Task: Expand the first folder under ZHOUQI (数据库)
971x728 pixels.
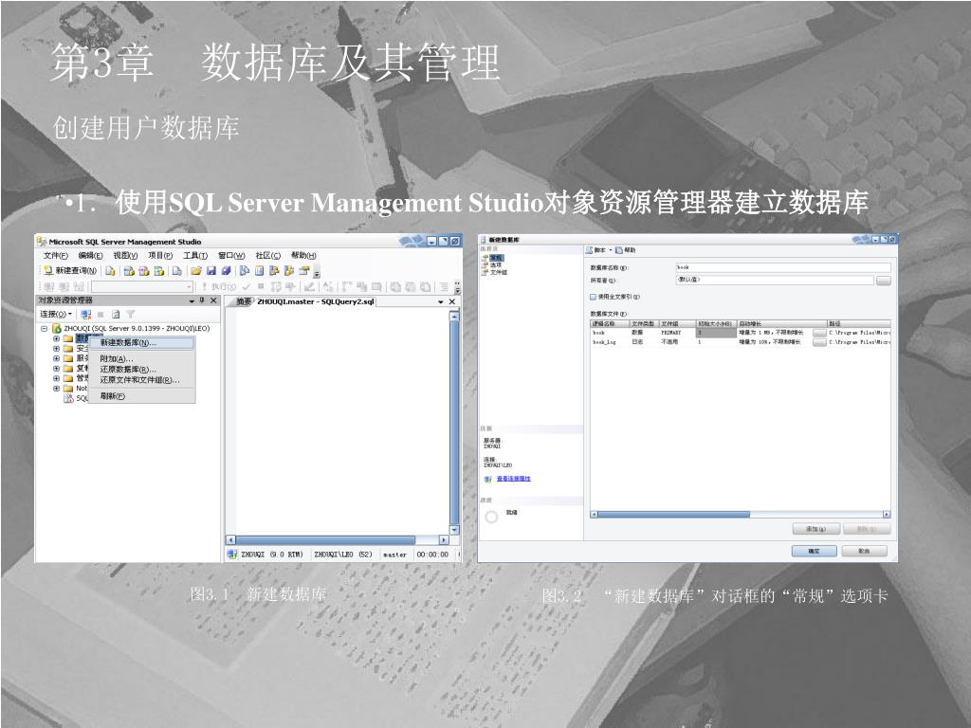Action: pyautogui.click(x=56, y=338)
